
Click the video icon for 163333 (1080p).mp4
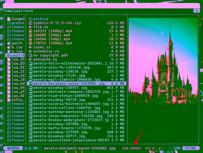(30, 31)
